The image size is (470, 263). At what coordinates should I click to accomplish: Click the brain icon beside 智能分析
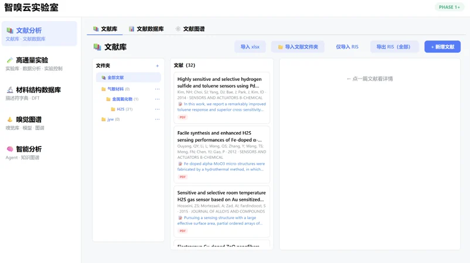(10, 149)
